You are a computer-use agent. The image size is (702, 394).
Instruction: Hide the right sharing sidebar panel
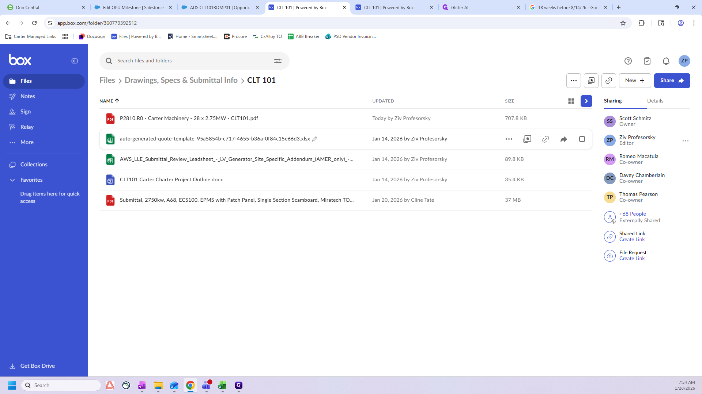(586, 101)
